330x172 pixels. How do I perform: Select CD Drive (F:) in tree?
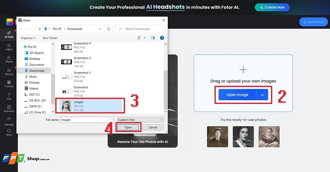click(38, 112)
